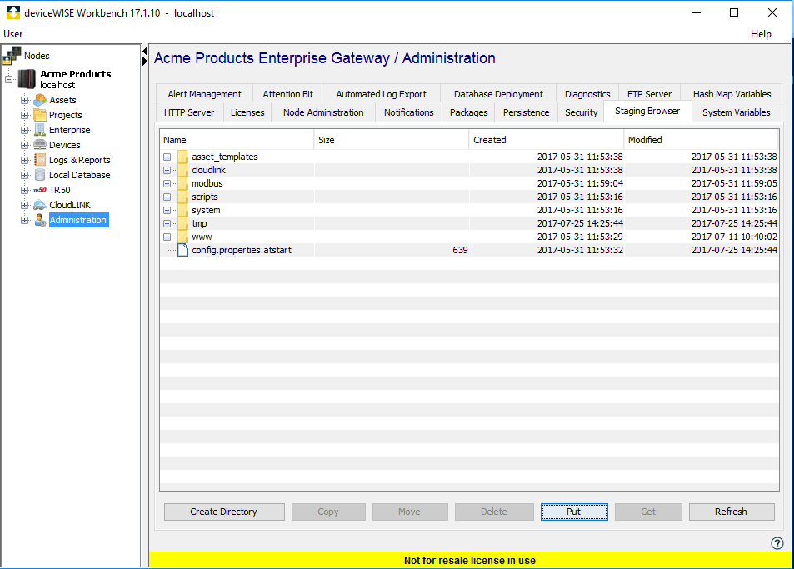The height and width of the screenshot is (569, 794).
Task: Expand the Logs & Reports tree node
Action: tap(24, 160)
